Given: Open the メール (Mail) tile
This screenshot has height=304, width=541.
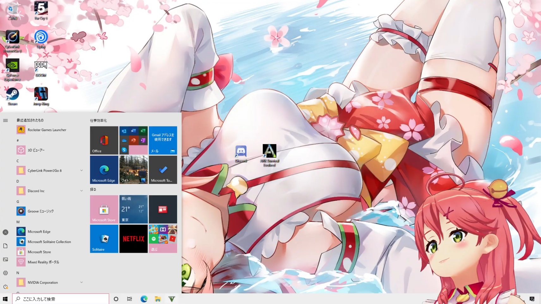Looking at the screenshot, I should (163, 140).
